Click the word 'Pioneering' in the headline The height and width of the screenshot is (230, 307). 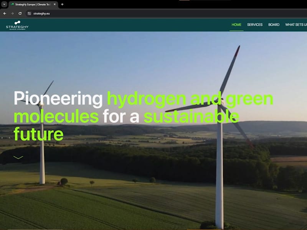click(58, 99)
